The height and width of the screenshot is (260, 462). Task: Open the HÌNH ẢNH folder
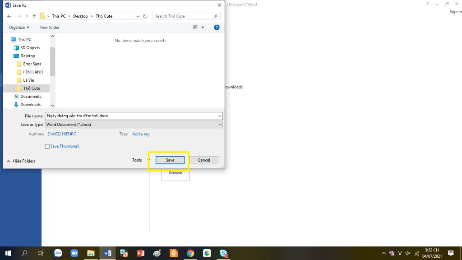(33, 72)
